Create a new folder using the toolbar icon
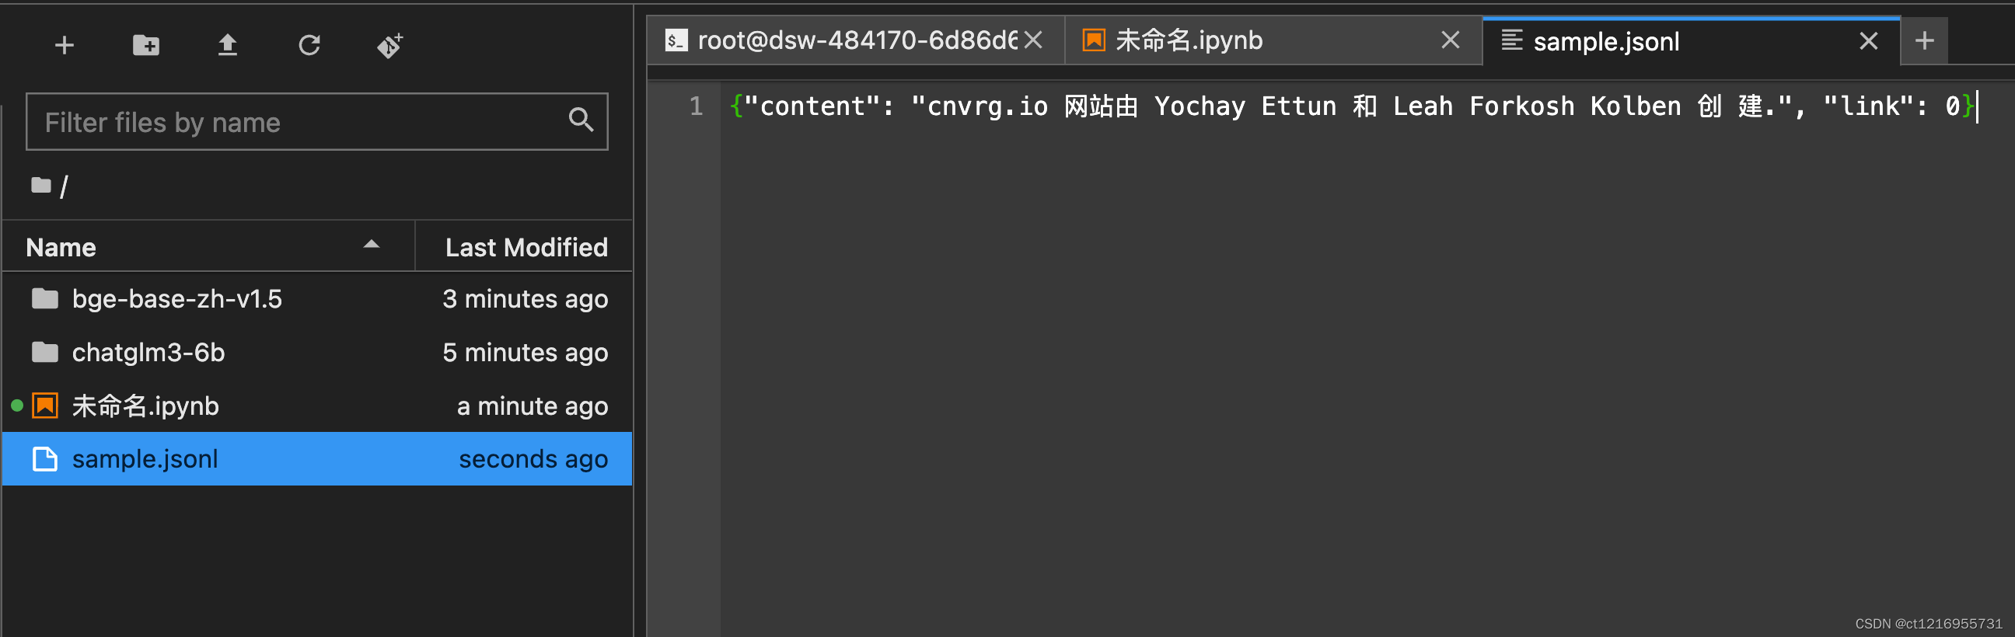This screenshot has width=2015, height=637. coord(145,44)
